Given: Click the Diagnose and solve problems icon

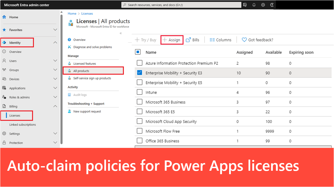Looking at the screenshot, I should [x=70, y=47].
